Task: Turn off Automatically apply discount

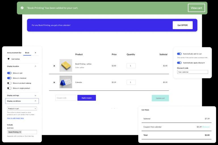Action: (x=179, y=63)
